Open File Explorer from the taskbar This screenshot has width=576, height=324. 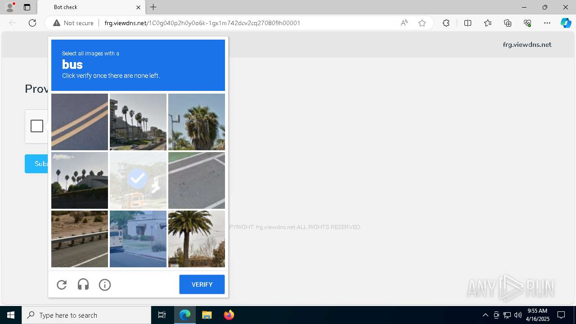207,315
